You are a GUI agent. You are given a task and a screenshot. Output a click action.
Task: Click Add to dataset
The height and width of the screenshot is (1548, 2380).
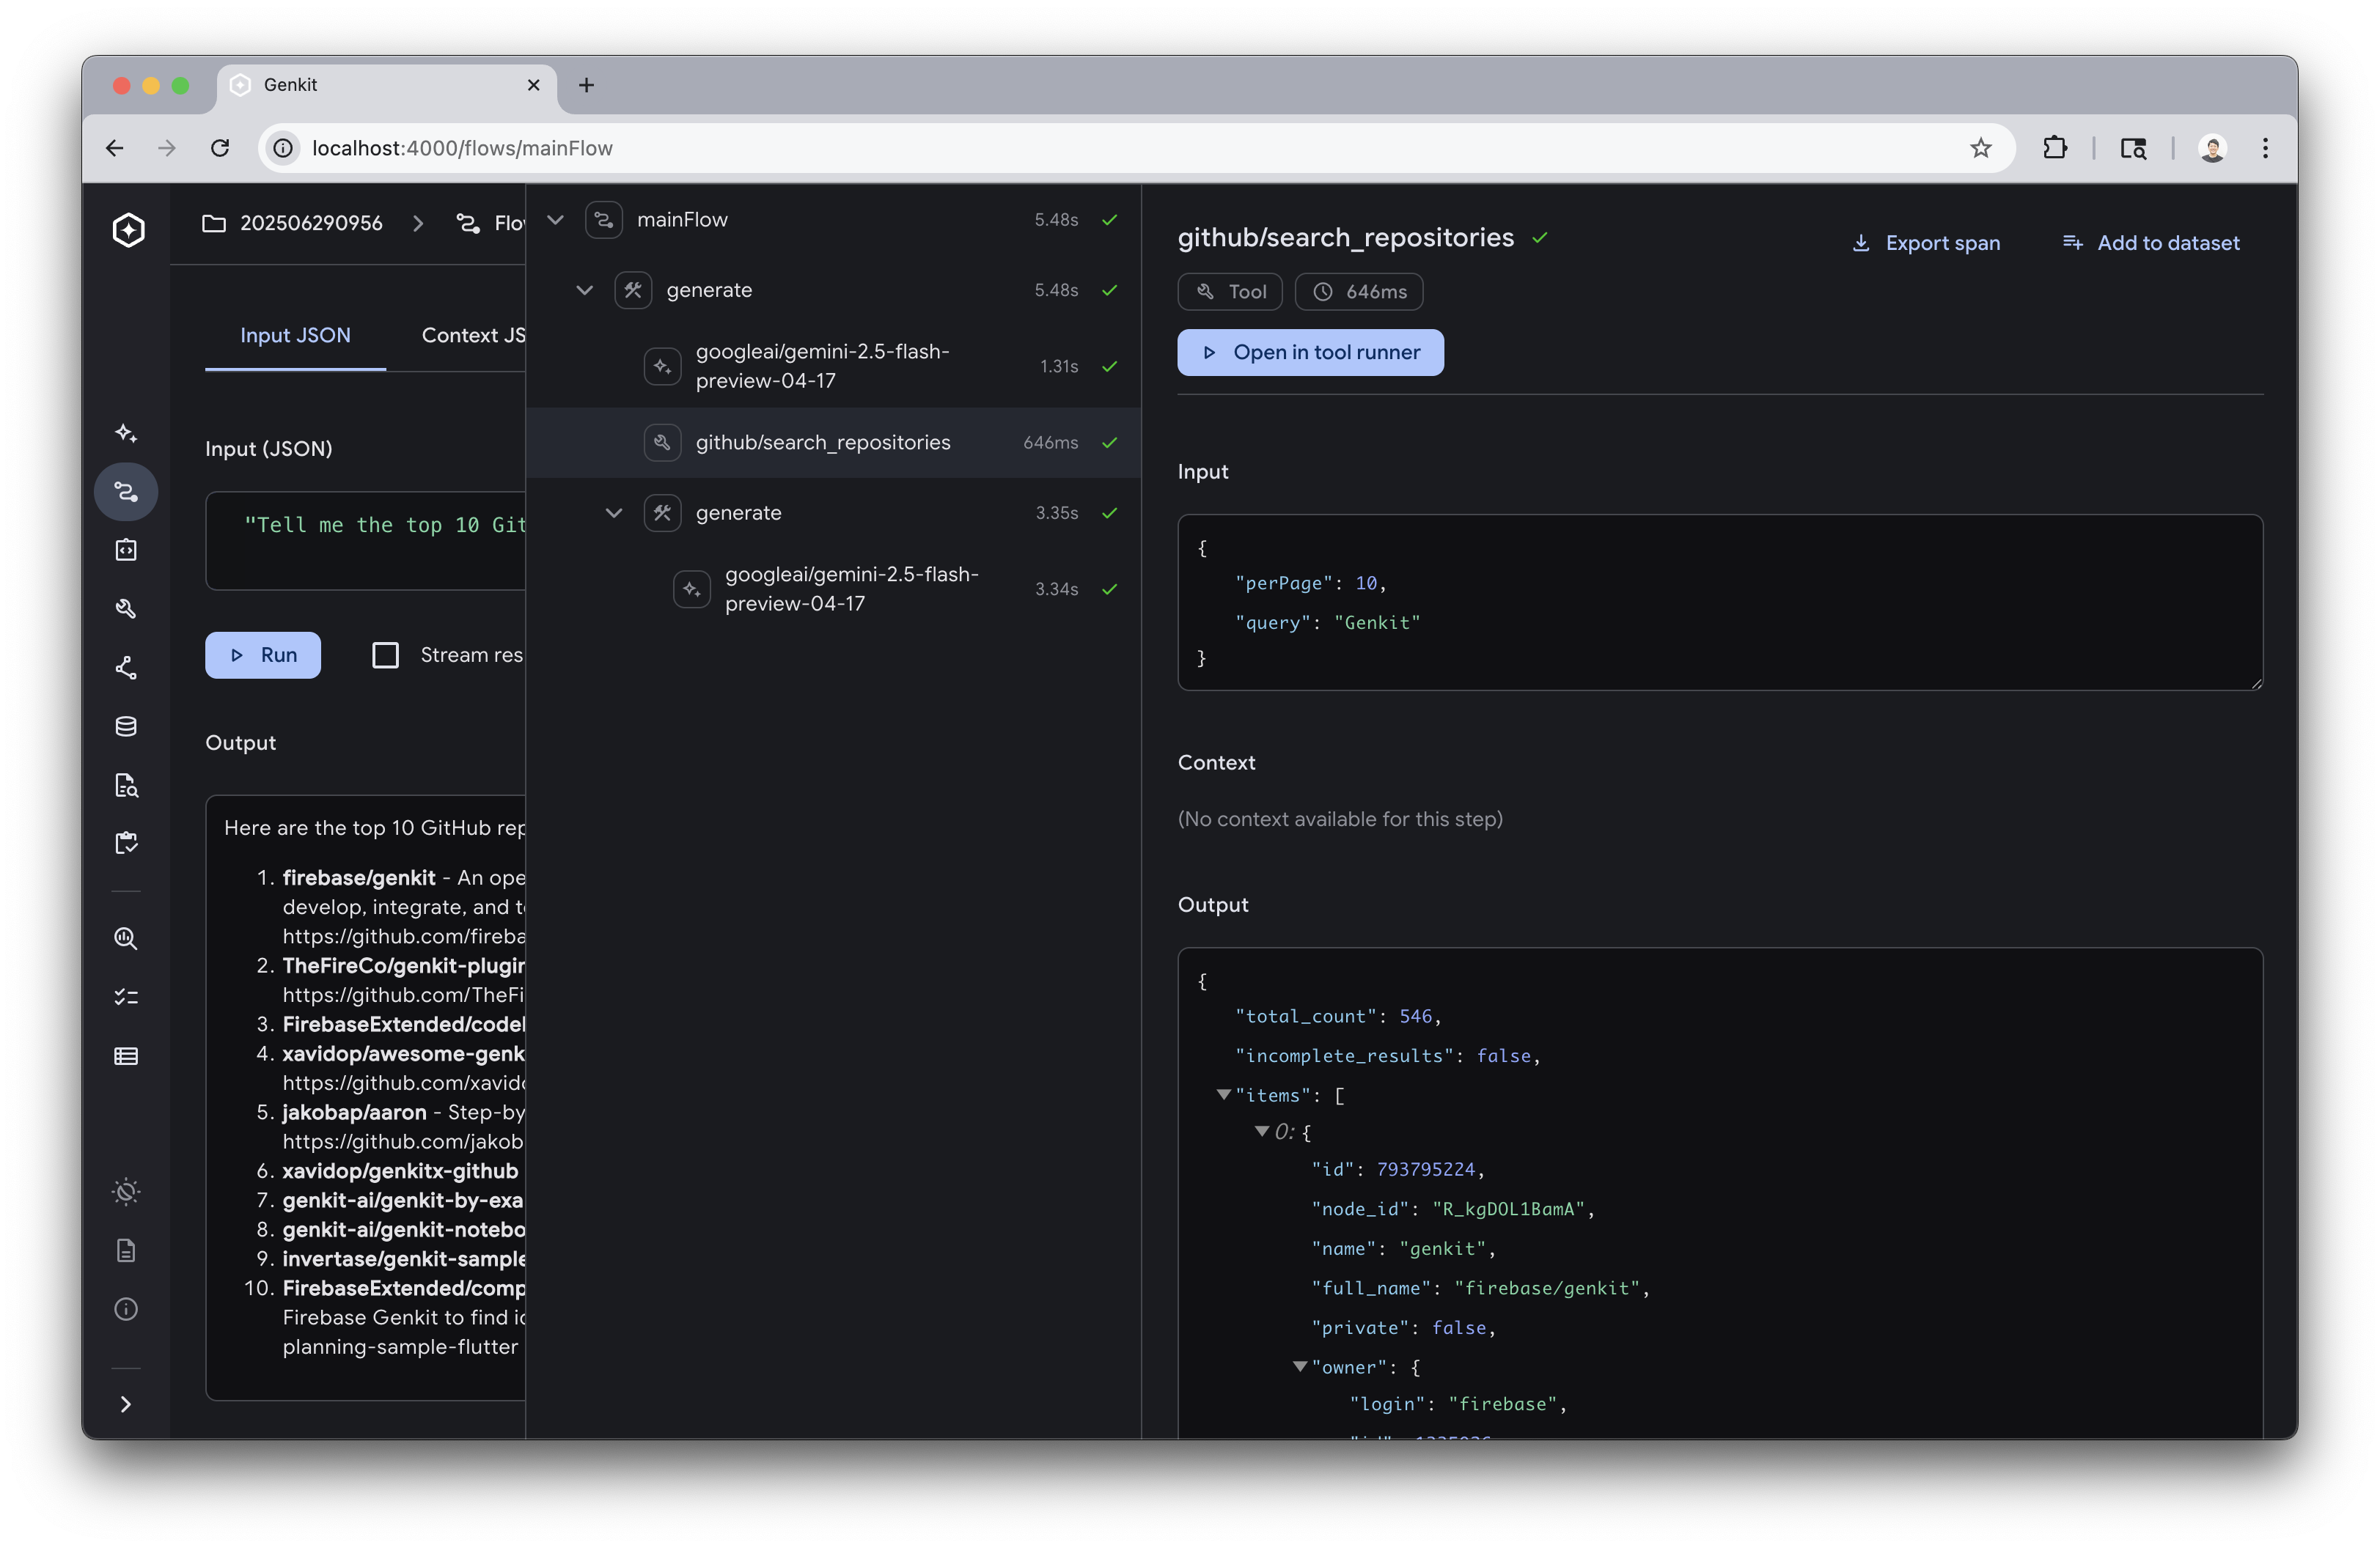[x=2150, y=243]
